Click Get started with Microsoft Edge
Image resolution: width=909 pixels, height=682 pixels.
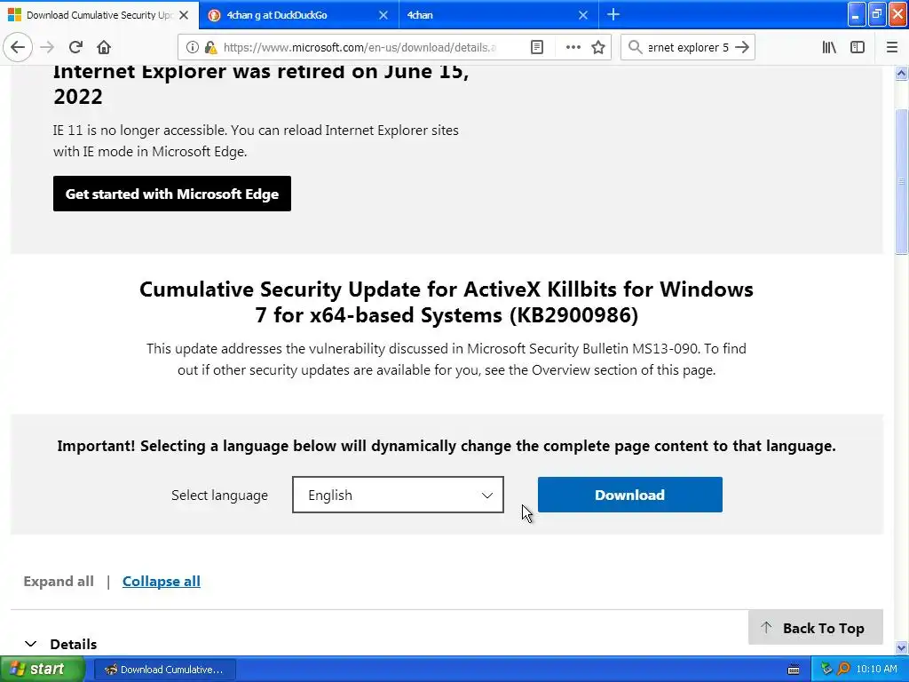tap(172, 194)
